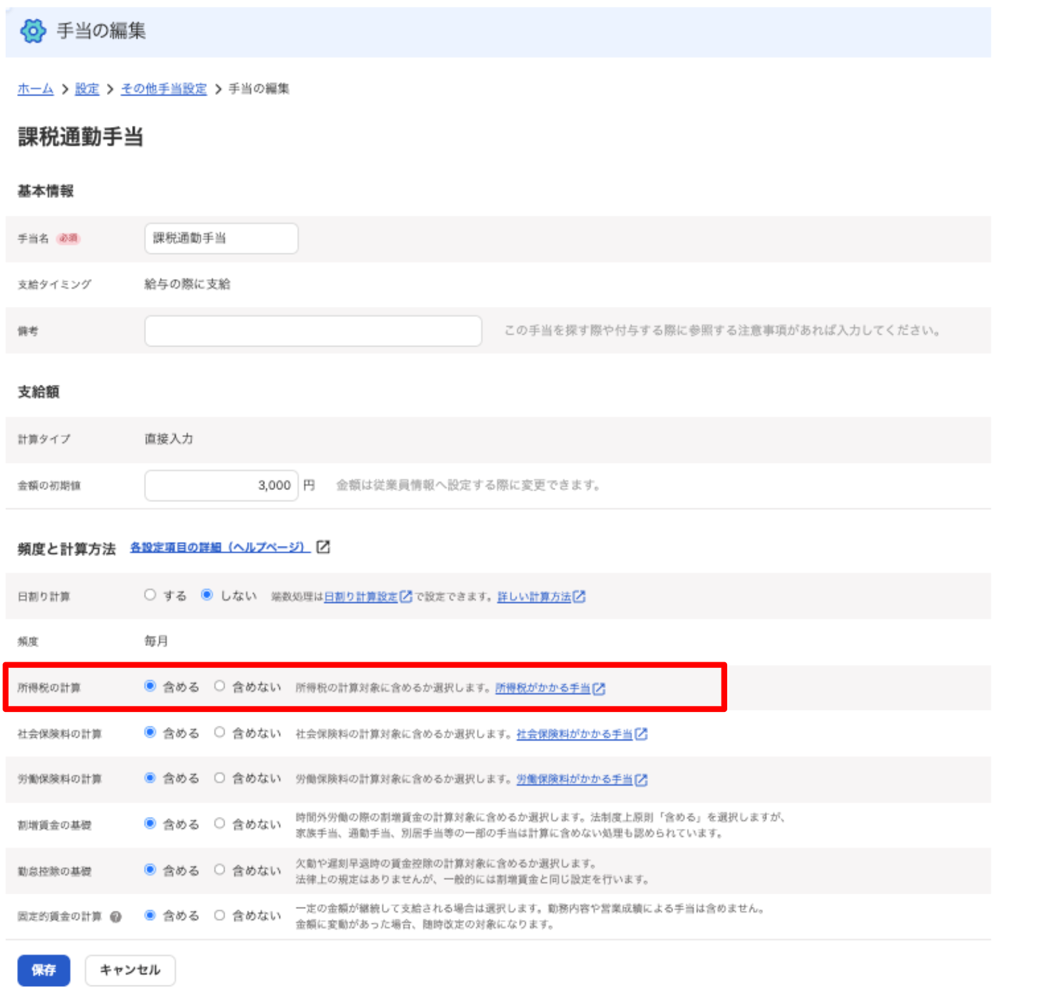Click the 支給額 section heading

click(x=38, y=392)
